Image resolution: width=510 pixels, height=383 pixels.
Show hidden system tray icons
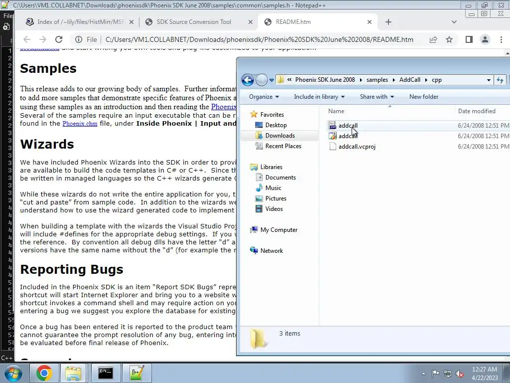click(x=423, y=374)
